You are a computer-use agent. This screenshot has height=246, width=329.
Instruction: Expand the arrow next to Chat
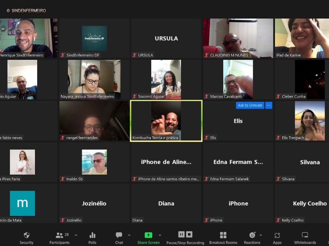click(129, 235)
